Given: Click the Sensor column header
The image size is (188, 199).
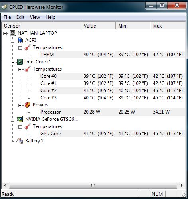Looking at the screenshot, I should pyautogui.click(x=41, y=26).
